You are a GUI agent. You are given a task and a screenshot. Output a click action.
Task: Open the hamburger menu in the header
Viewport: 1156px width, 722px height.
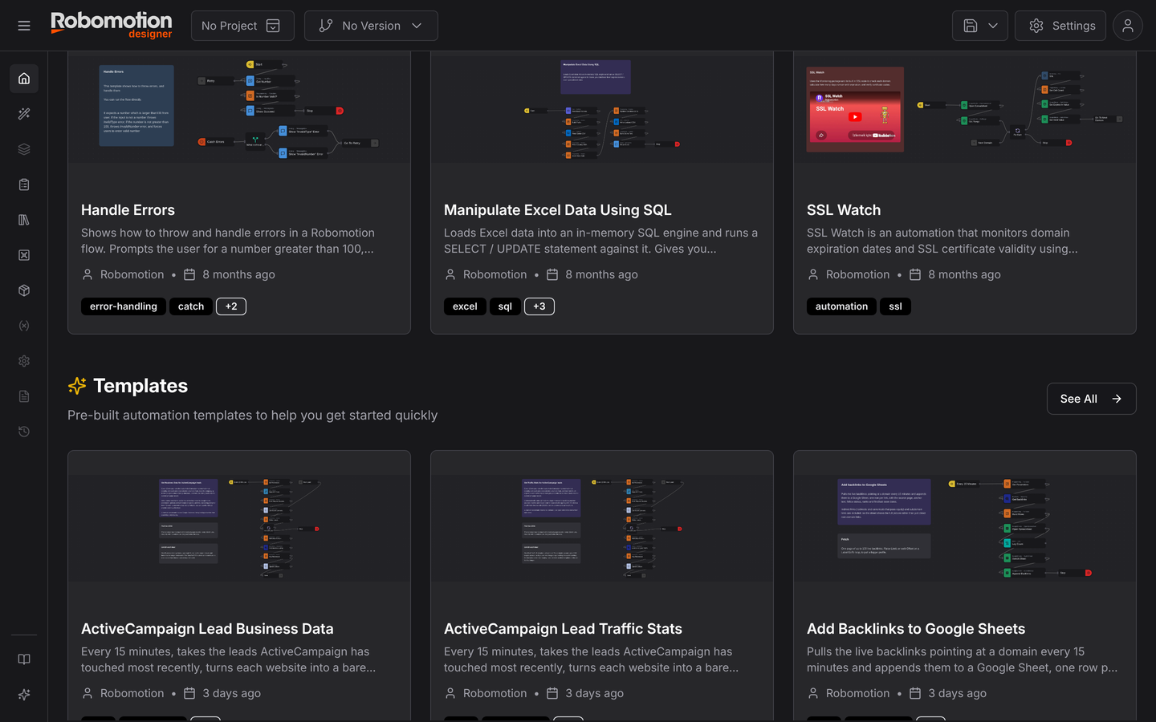[x=24, y=26]
